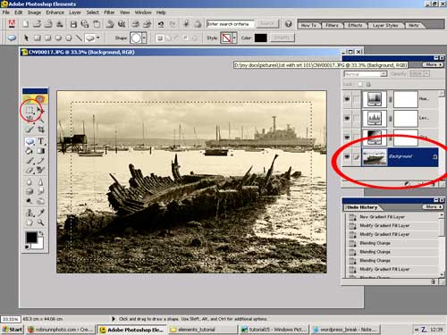This screenshot has height=335, width=447.
Task: Choose the Paint Bucket tool
Action: (x=30, y=151)
